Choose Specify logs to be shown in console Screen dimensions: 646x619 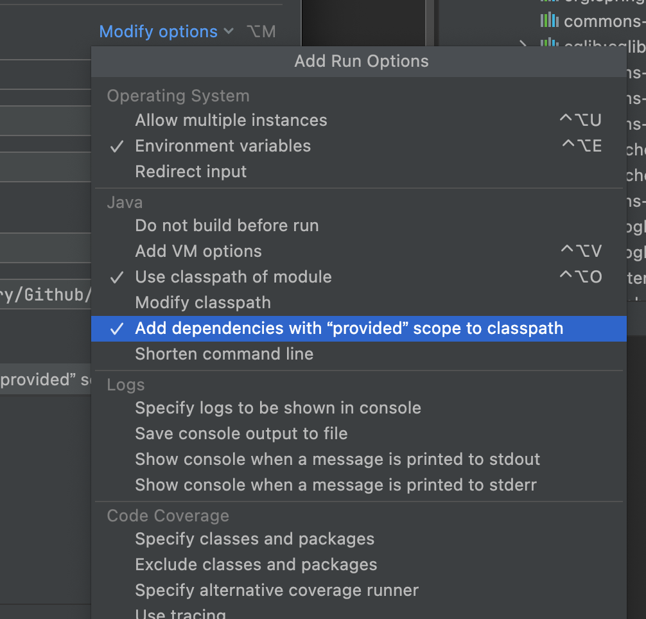coord(278,408)
